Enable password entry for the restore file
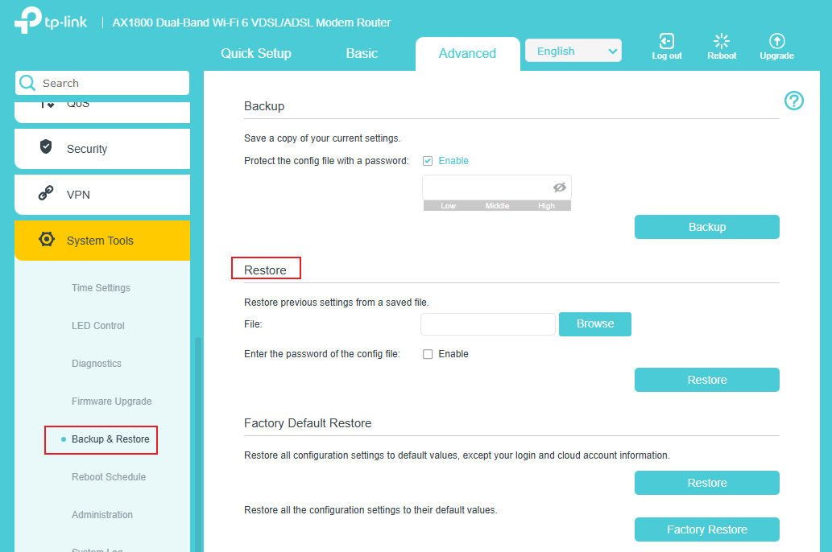 point(428,354)
